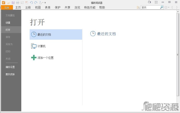Image resolution: width=180 pixels, height=113 pixels.
Task: Switch to the 主页 tab
Action: click(x=18, y=8)
